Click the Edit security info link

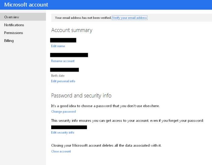(x=63, y=132)
